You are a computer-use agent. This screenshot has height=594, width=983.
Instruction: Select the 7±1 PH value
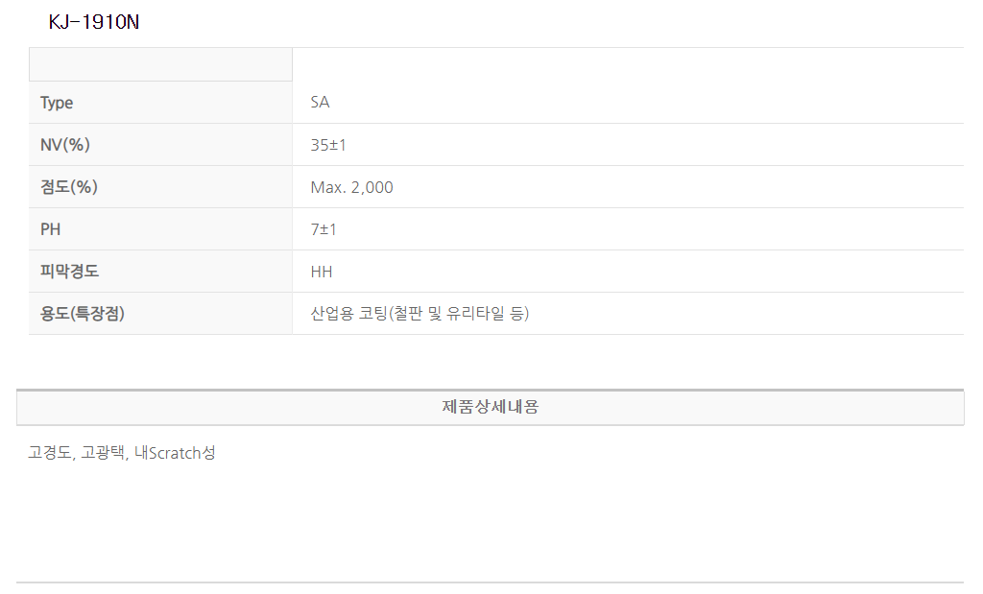coord(324,229)
